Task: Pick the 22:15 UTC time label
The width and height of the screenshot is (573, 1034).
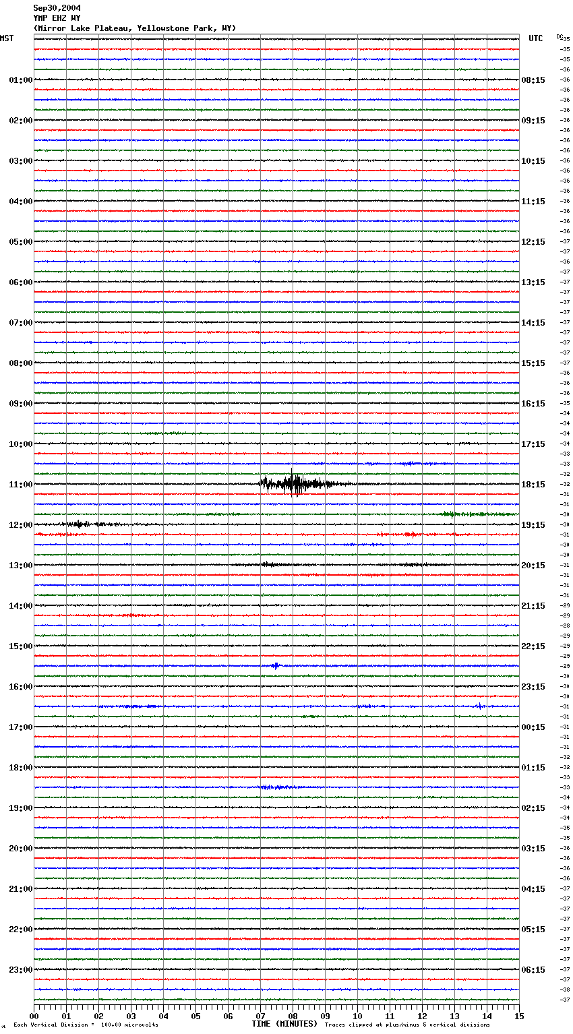Action: pyautogui.click(x=533, y=646)
